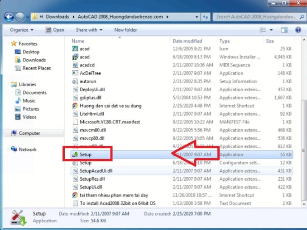
Task: Open the Organize menu
Action: click(22, 30)
